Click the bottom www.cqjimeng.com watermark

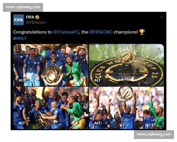pyautogui.click(x=154, y=135)
